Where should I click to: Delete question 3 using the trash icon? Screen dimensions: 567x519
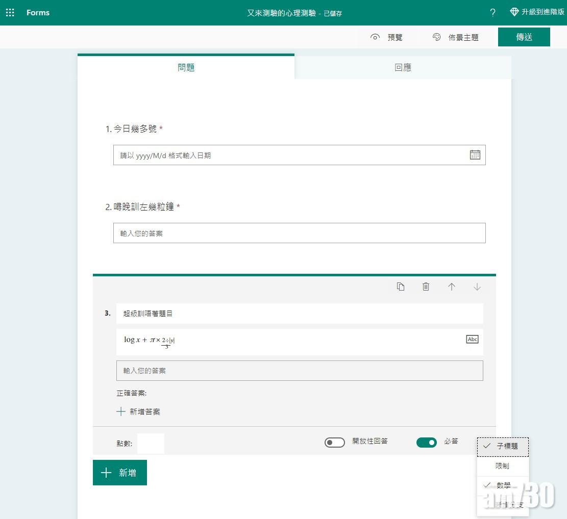click(x=426, y=287)
